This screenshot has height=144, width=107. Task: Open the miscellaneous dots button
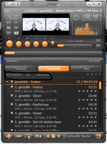pyautogui.click(x=29, y=136)
